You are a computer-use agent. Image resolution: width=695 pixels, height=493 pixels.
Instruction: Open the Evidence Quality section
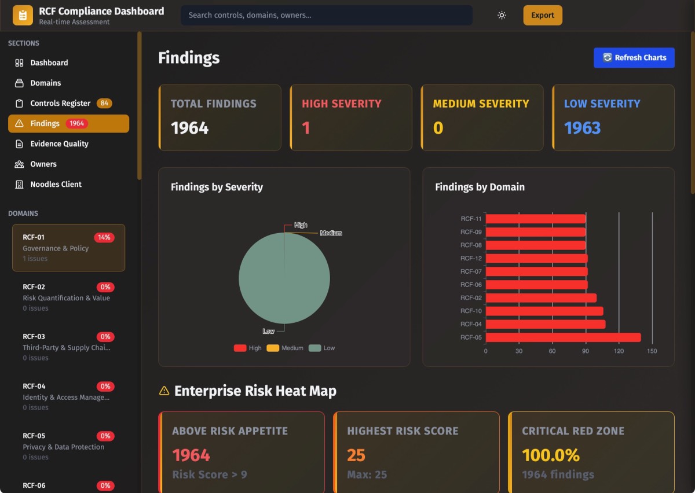click(x=59, y=144)
